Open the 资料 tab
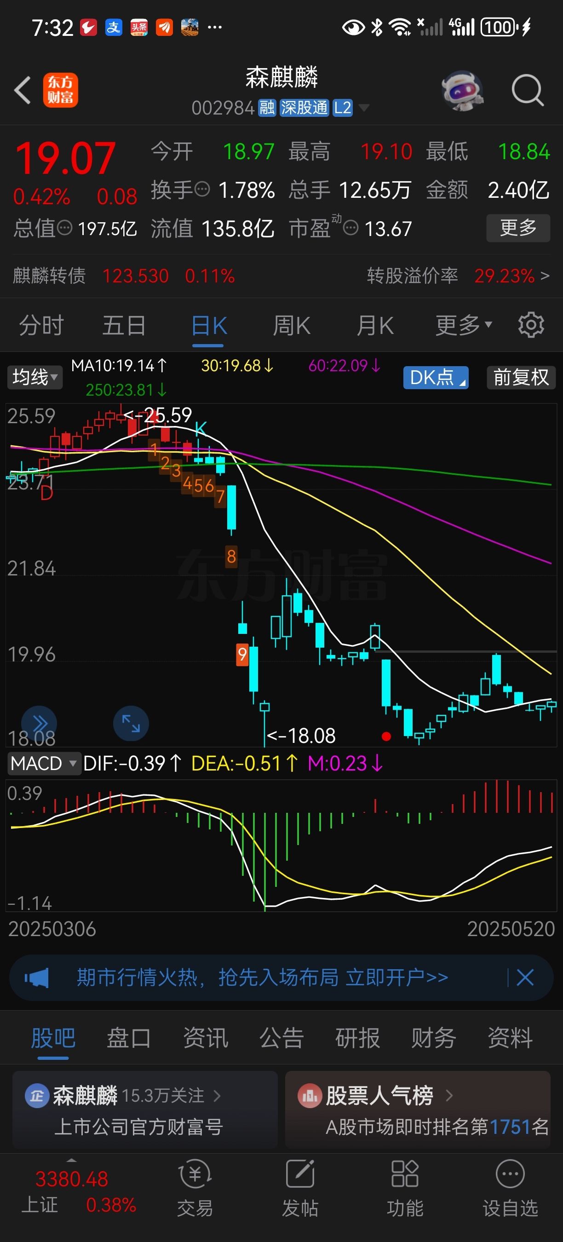This screenshot has height=1242, width=563. (x=510, y=1038)
